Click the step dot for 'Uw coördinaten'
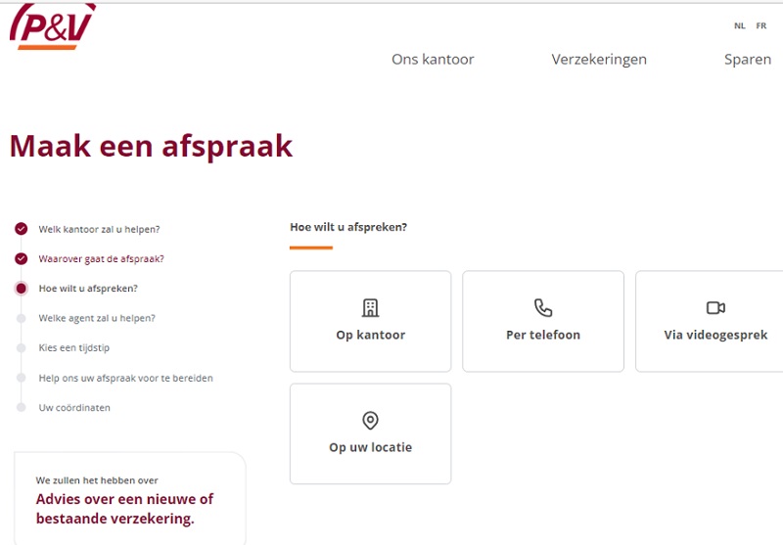Image resolution: width=783 pixels, height=545 pixels. (21, 407)
